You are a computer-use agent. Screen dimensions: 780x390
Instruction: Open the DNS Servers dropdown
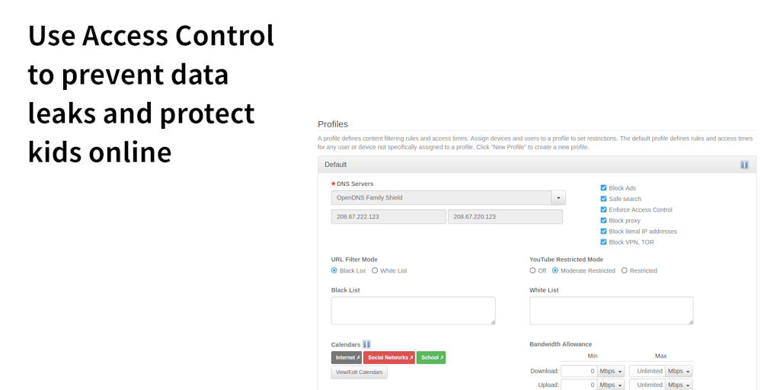[558, 198]
